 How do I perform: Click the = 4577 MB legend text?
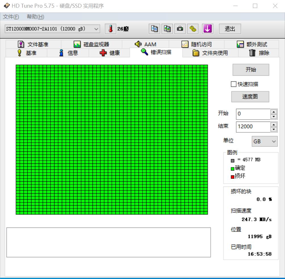[x=249, y=160]
